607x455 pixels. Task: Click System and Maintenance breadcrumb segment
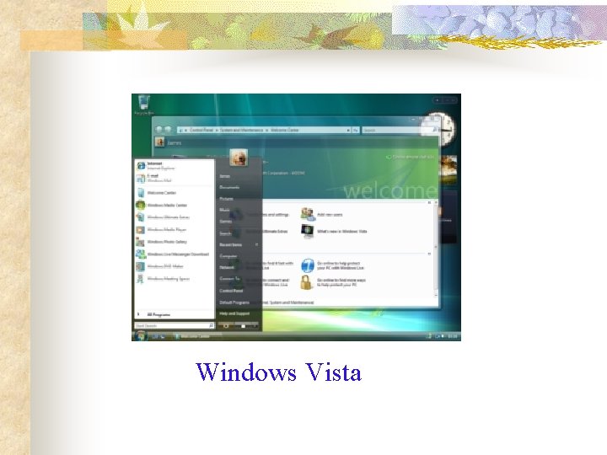[x=242, y=130]
